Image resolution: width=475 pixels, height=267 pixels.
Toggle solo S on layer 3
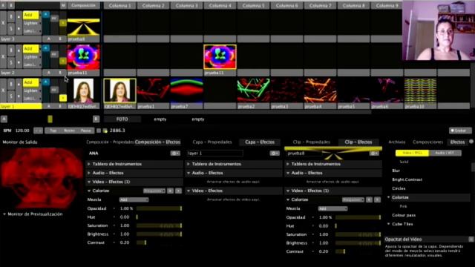[x=11, y=29]
